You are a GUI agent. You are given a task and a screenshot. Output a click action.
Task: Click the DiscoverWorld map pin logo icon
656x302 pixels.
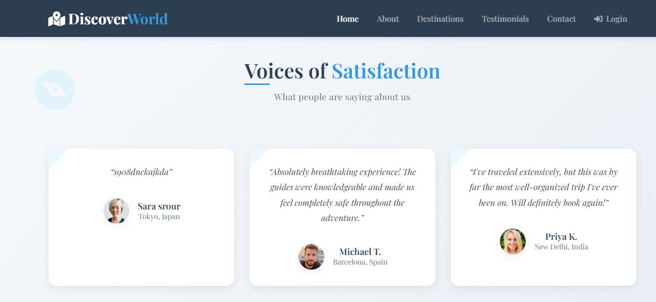(x=56, y=19)
